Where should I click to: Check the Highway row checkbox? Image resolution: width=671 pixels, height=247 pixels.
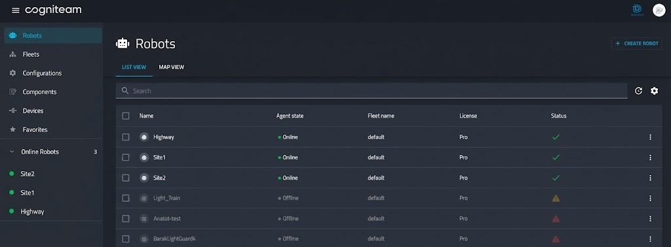tap(126, 137)
